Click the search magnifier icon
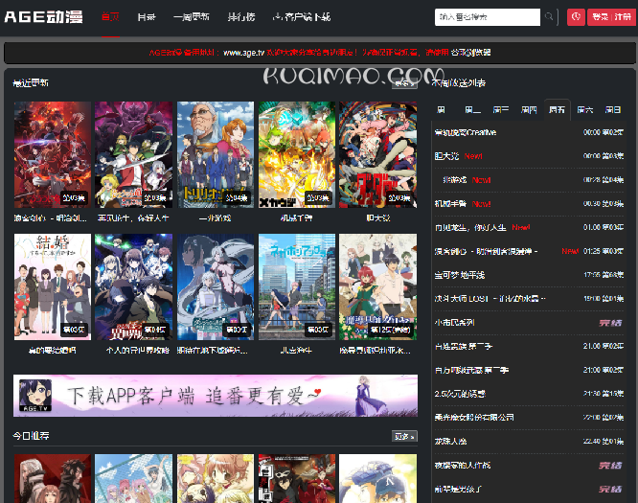Viewport: 638px width, 503px height. (549, 16)
